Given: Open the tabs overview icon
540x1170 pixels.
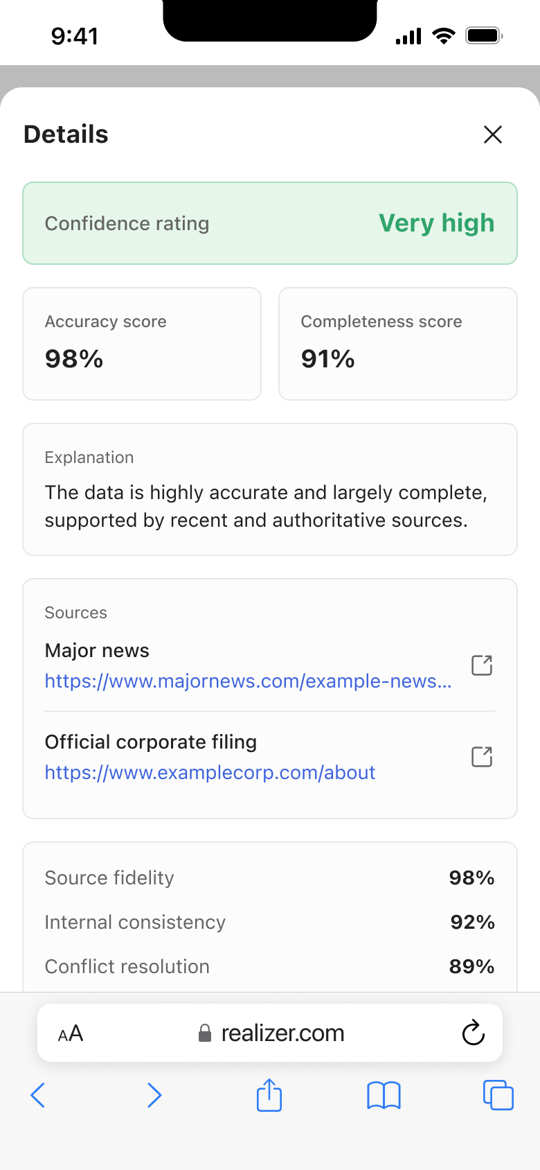Looking at the screenshot, I should (x=498, y=1095).
